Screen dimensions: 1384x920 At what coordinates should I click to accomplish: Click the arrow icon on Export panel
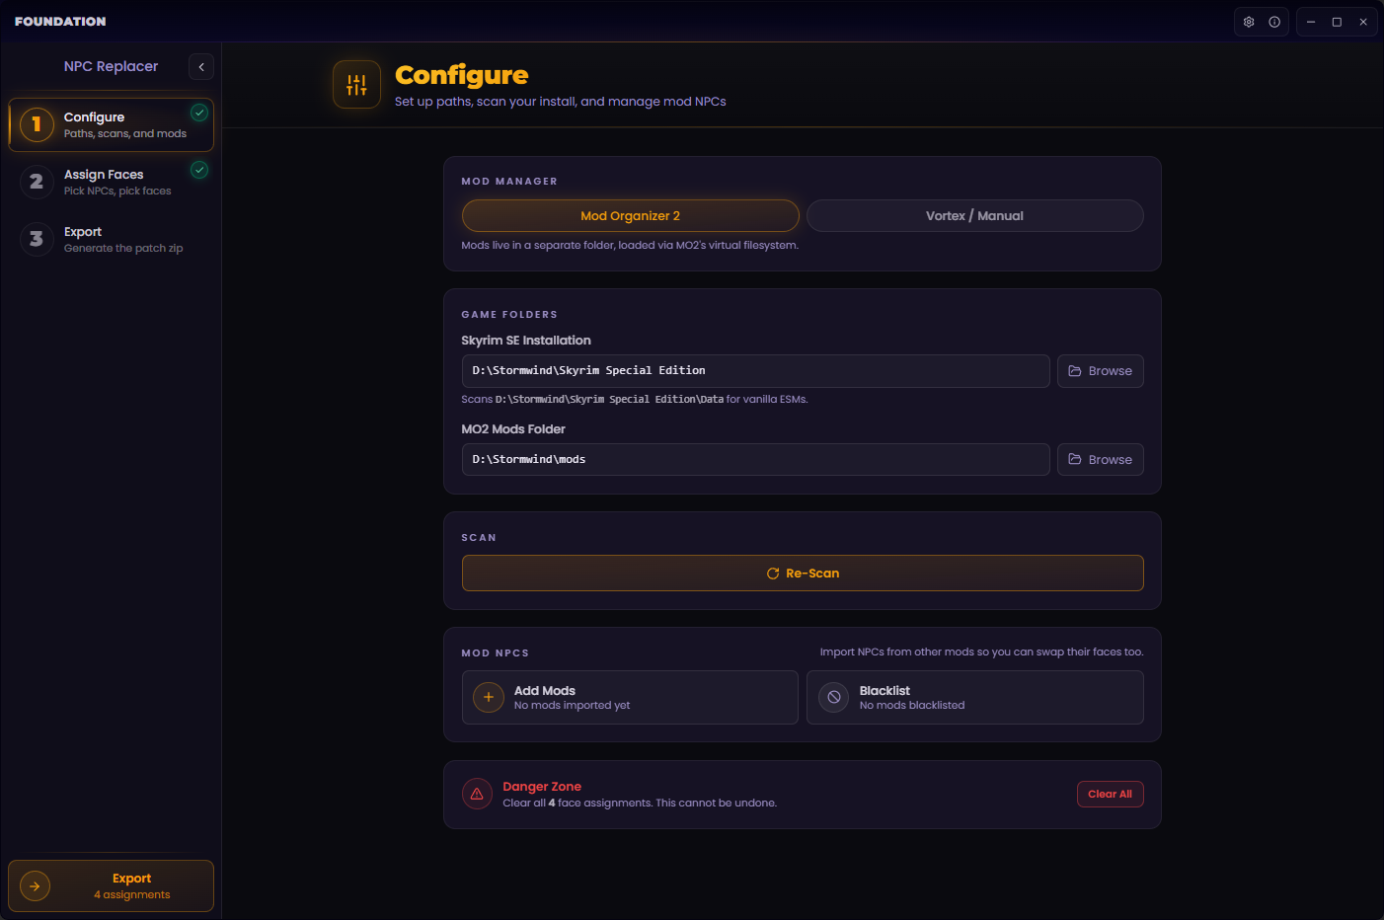point(36,885)
